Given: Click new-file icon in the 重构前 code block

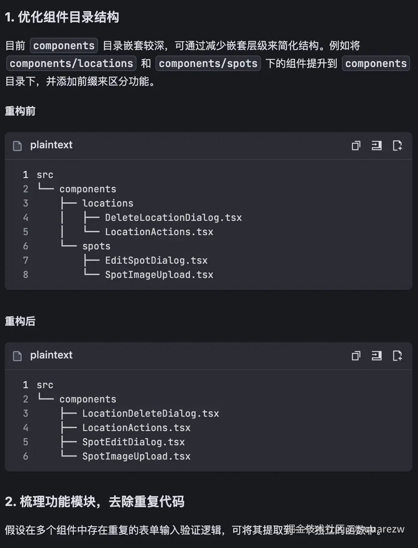Looking at the screenshot, I should [397, 146].
